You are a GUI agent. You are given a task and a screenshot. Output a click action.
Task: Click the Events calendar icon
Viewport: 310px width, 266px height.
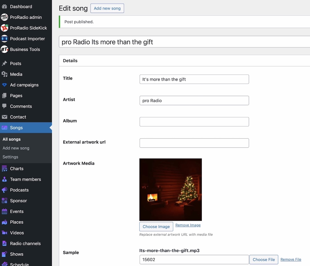pos(5,211)
